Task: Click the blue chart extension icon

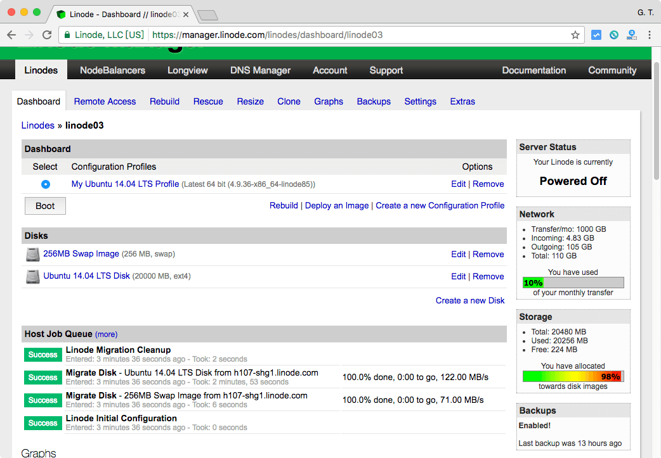Action: (x=596, y=35)
